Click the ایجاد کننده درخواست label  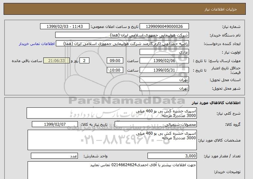[x=222, y=44]
